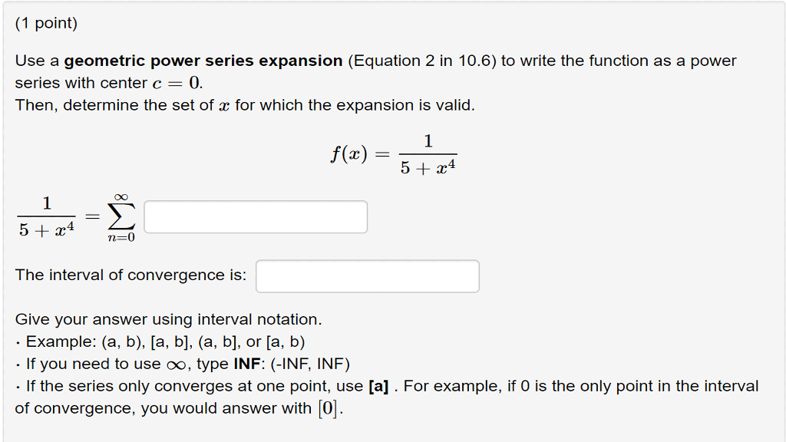Click the infinity upper limit above sigma
The width and height of the screenshot is (786, 442).
[121, 197]
